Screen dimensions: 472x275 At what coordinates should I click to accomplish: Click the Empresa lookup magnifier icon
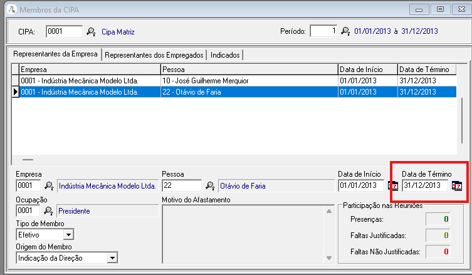tap(49, 185)
